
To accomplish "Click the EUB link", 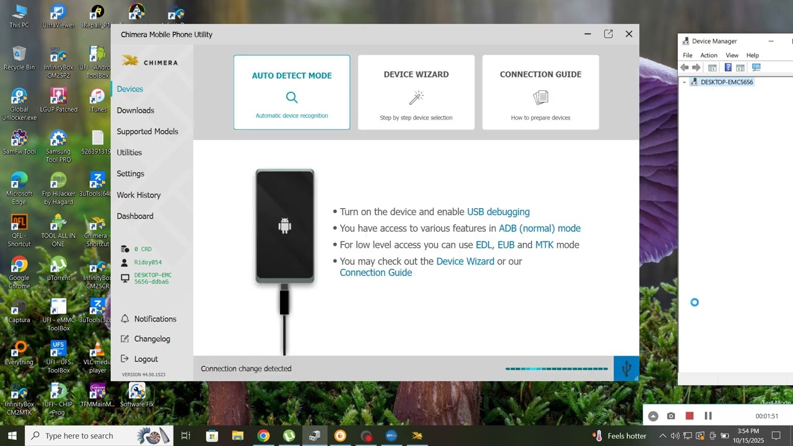I will 506,245.
